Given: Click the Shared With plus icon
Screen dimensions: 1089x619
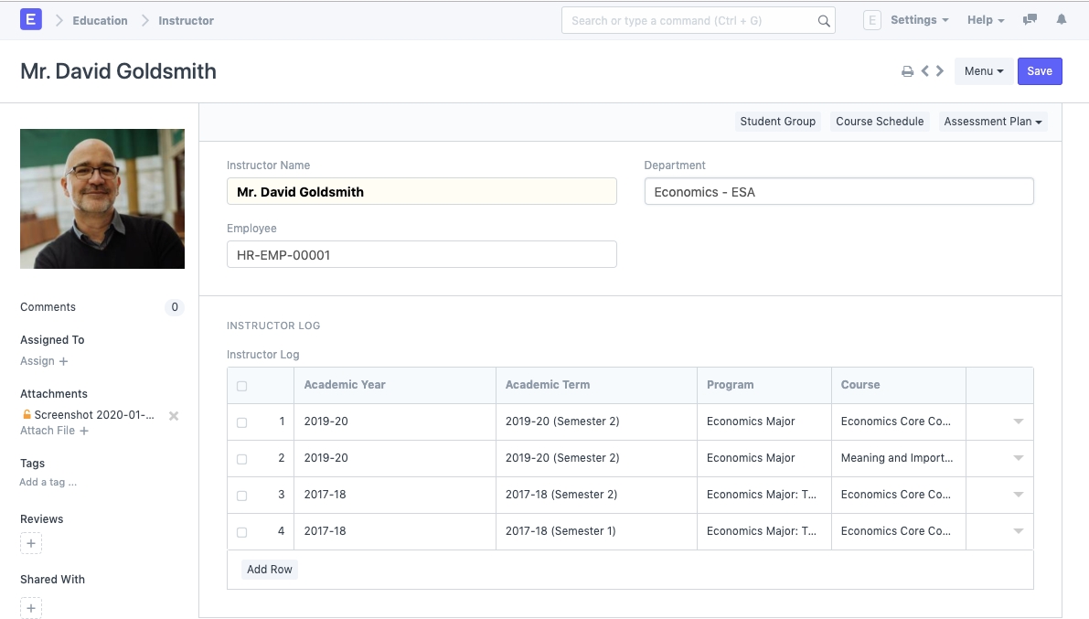Looking at the screenshot, I should [x=31, y=608].
